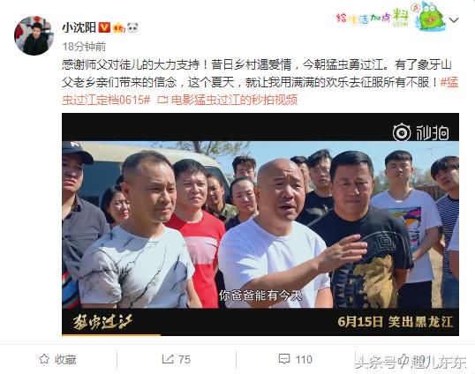Click the repost icon showing 75
The image size is (475, 374).
click(x=168, y=359)
